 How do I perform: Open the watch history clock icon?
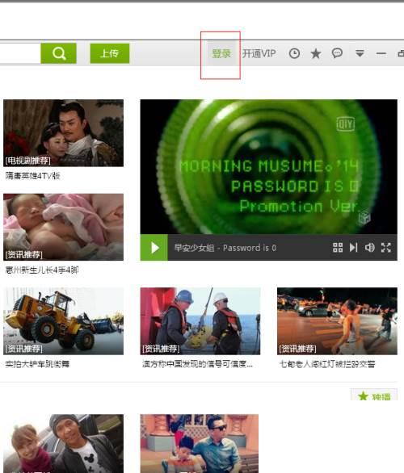294,54
